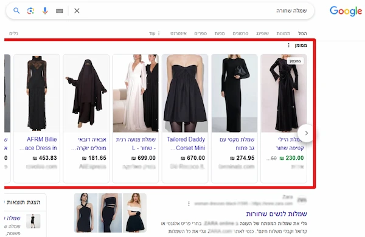Open the מפות tab
This screenshot has height=237, width=365.
pyautogui.click(x=220, y=33)
